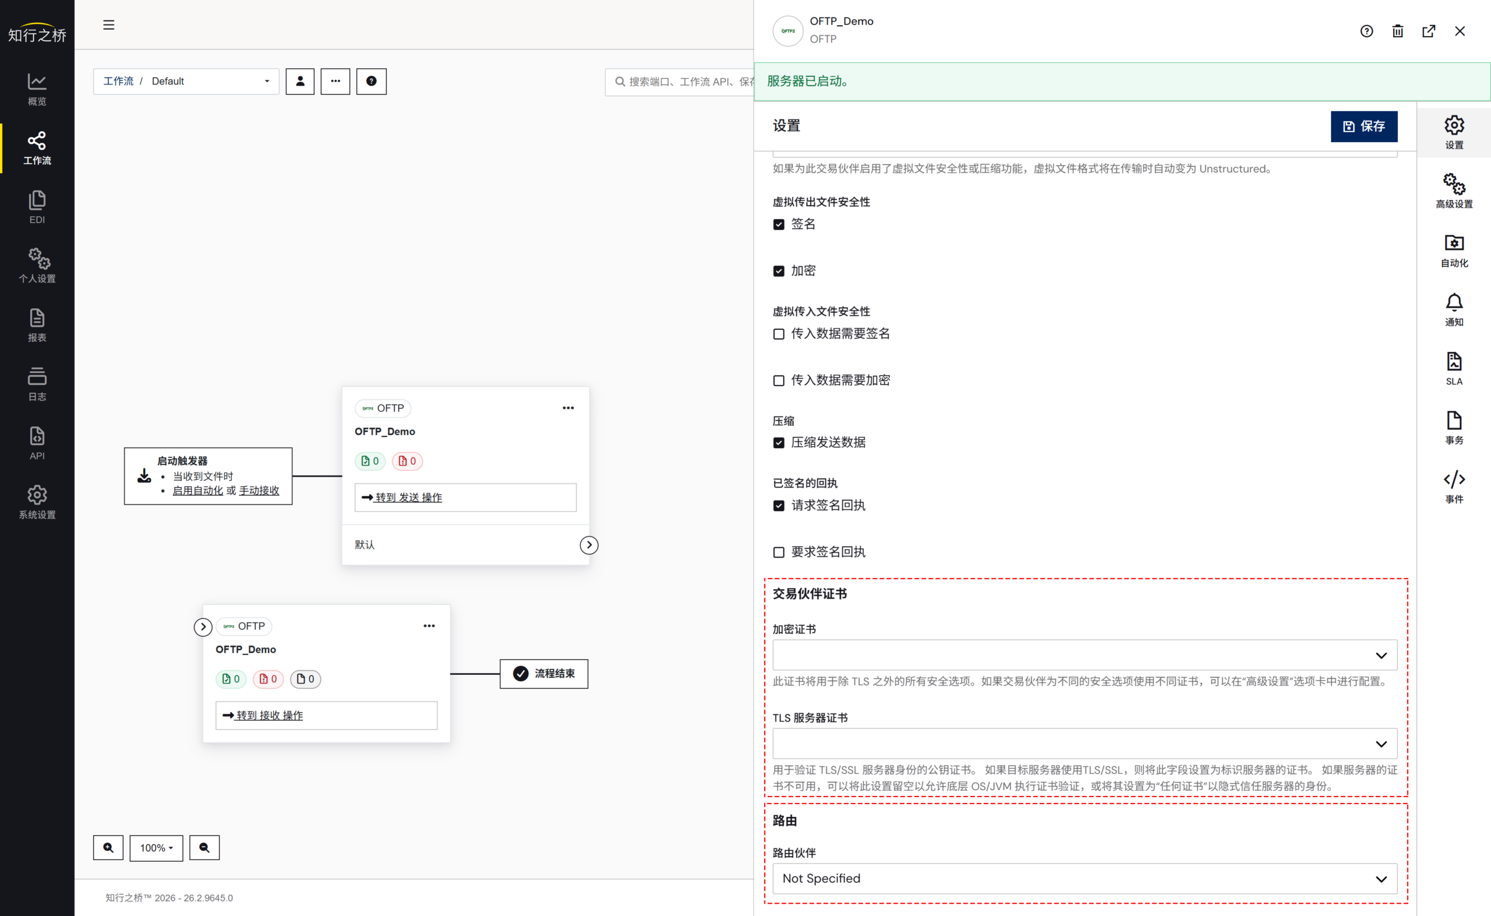The image size is (1491, 916).
Task: Click error count badge on lower OFTP card
Action: (x=268, y=679)
